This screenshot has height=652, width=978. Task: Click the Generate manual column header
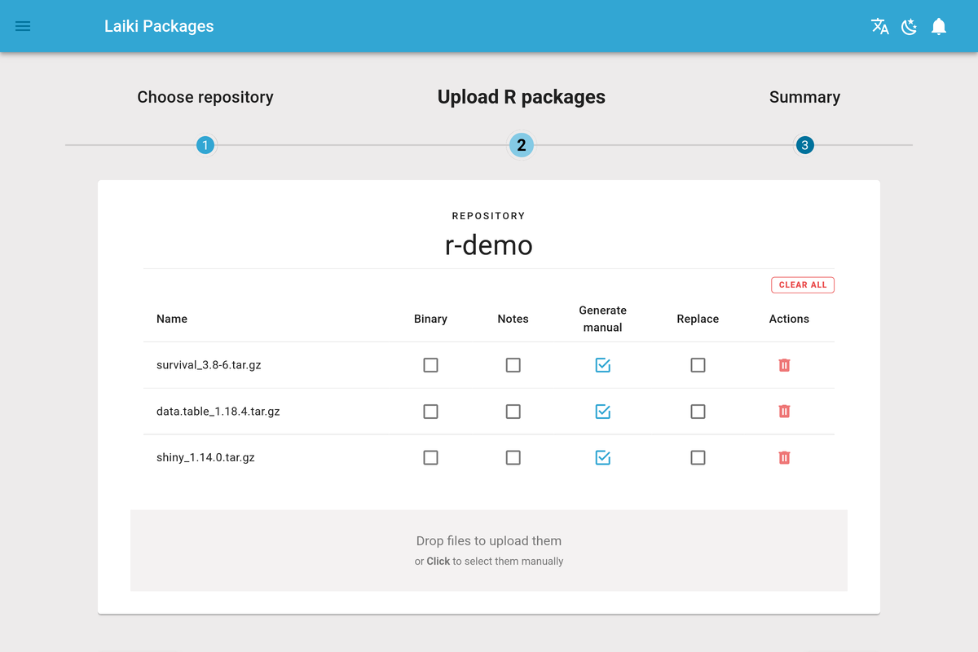(x=603, y=319)
